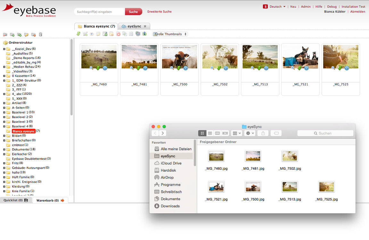Click the red delete icon in the toolbar

[x=118, y=34]
